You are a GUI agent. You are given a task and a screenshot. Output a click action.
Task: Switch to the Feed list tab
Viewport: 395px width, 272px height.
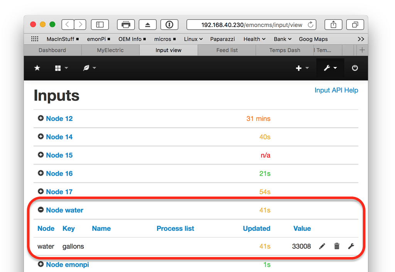pyautogui.click(x=226, y=50)
